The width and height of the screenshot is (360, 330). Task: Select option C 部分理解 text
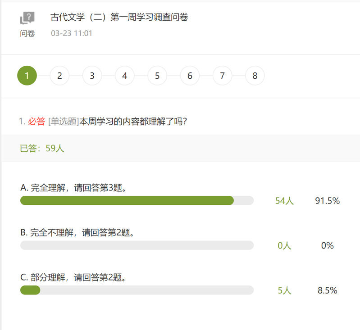73,277
